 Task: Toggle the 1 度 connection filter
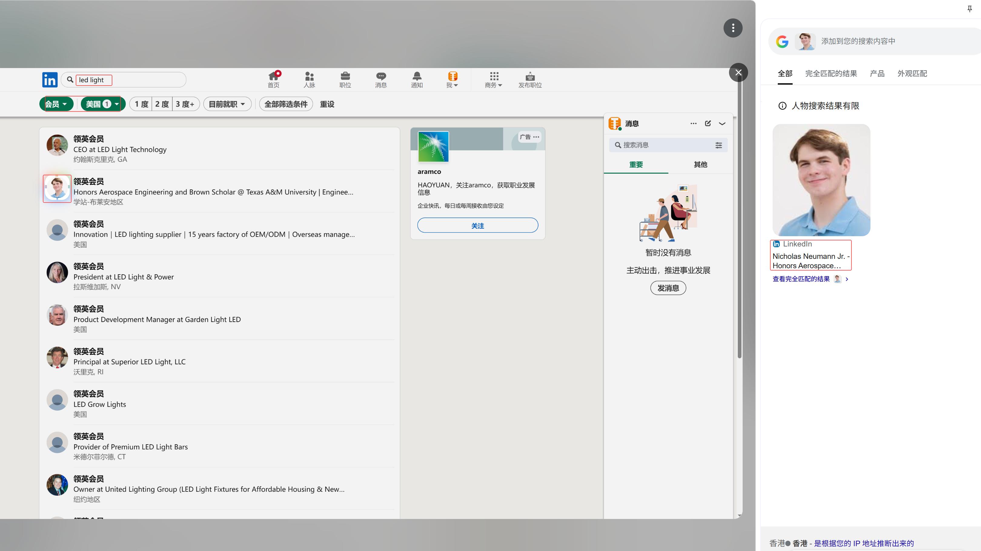141,104
